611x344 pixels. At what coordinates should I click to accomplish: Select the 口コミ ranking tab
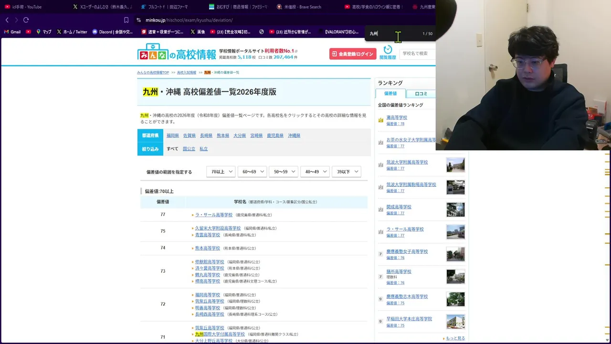coord(421,94)
